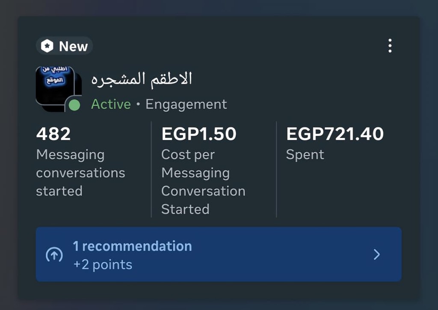Click the 'New' badge text
Screen dimensions: 438x310
(x=73, y=46)
